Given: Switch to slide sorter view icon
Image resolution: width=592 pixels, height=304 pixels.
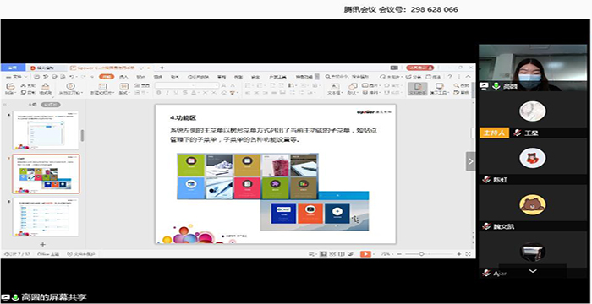Looking at the screenshot, I should 332,254.
